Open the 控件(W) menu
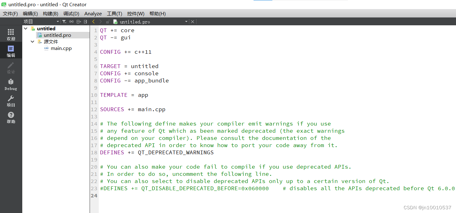The image size is (456, 213). tap(136, 13)
